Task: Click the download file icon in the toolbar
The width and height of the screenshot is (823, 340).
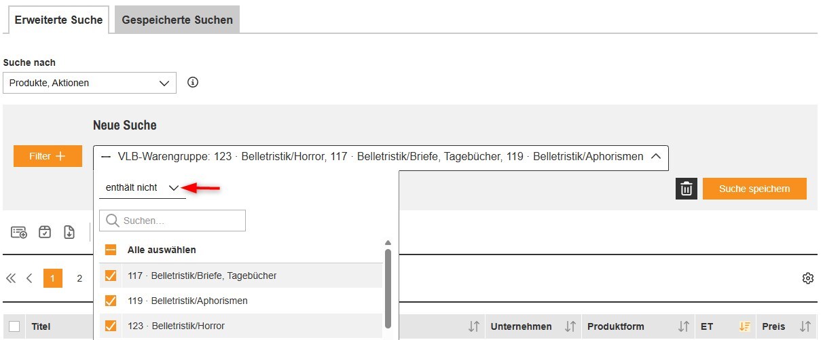Action: [x=69, y=232]
